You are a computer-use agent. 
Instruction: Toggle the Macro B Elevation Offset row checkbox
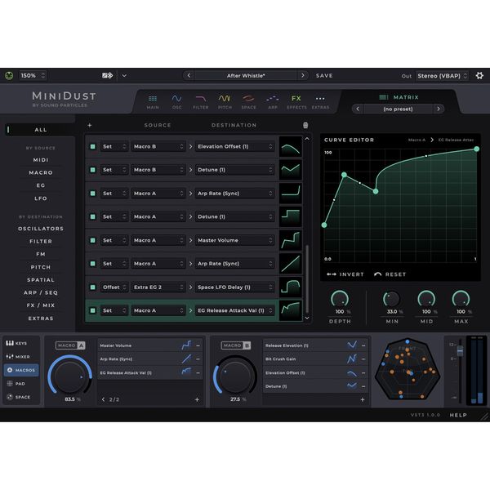coord(92,147)
